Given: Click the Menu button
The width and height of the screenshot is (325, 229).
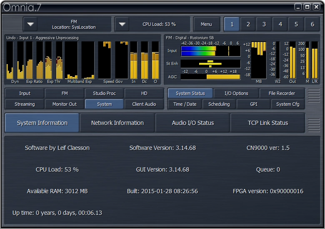Looking at the screenshot, I should click(x=206, y=24).
